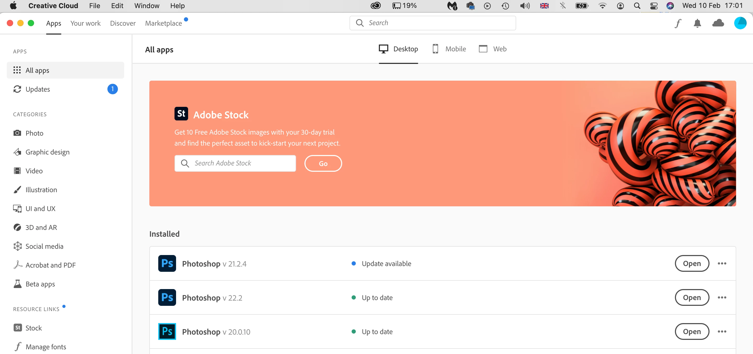This screenshot has width=753, height=354.
Task: Open the Graphic design category
Action: pos(47,152)
